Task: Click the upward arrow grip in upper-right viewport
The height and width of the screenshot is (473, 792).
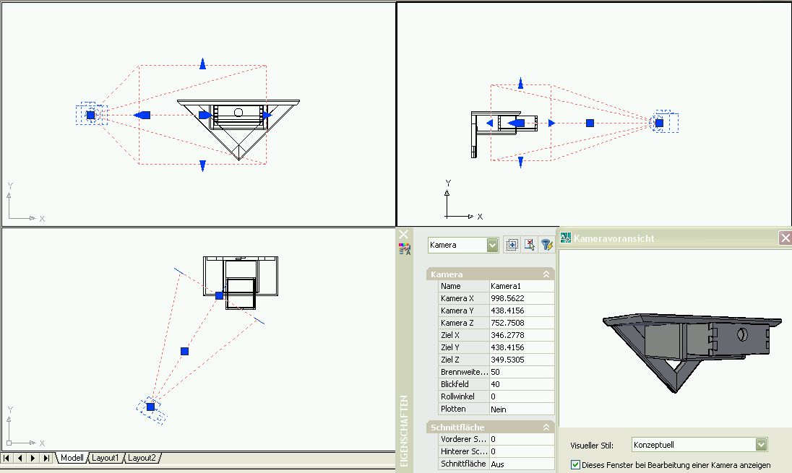Action: coord(521,83)
